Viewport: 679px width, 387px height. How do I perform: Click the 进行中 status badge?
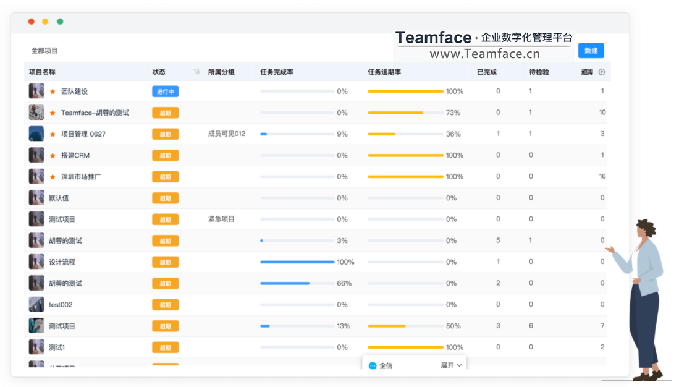[x=166, y=91]
